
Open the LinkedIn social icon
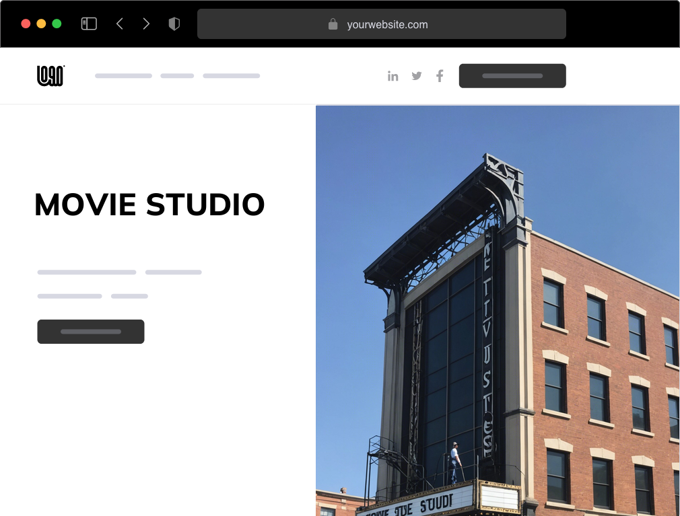[393, 76]
